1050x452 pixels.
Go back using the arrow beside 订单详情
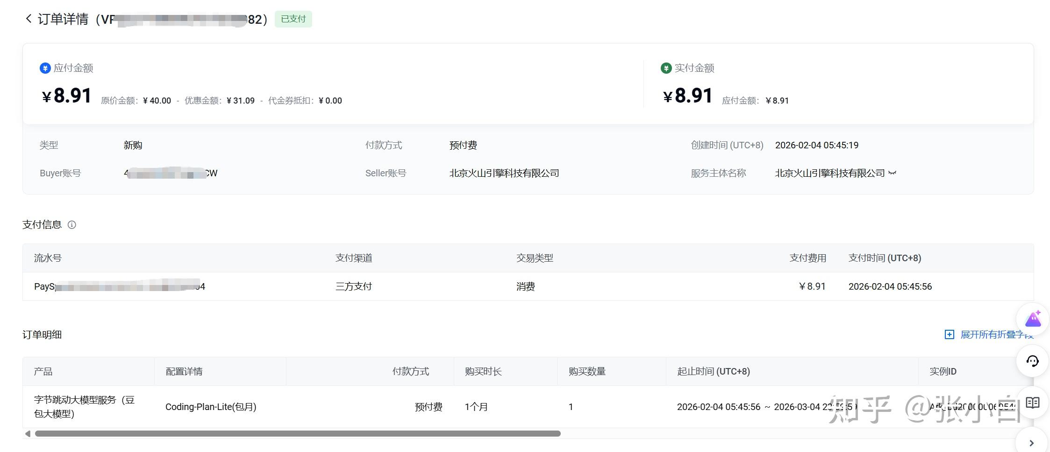coord(29,19)
